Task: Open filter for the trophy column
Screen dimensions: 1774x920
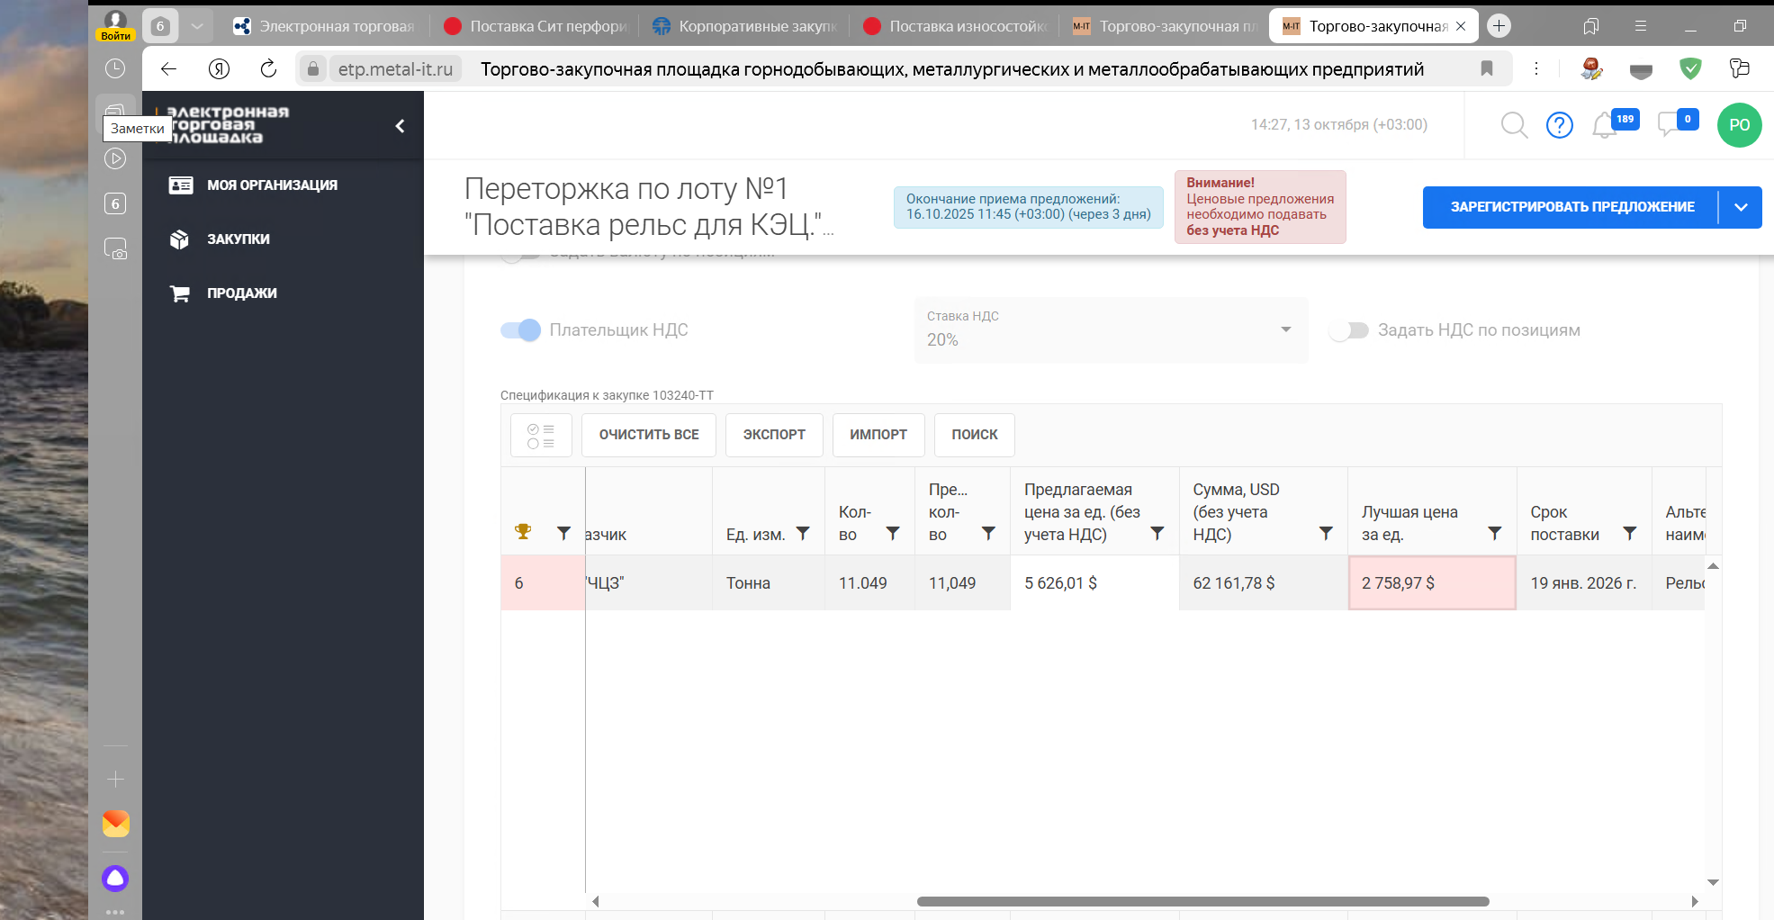Action: click(x=563, y=533)
